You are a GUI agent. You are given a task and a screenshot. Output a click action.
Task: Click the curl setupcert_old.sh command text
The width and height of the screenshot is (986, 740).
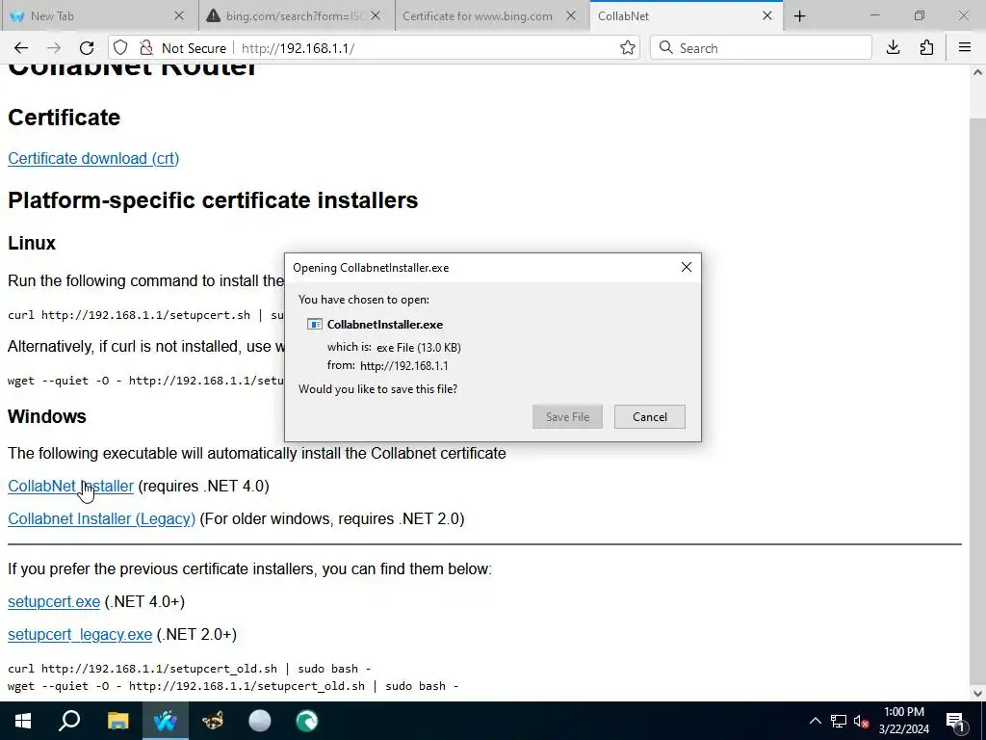point(190,669)
